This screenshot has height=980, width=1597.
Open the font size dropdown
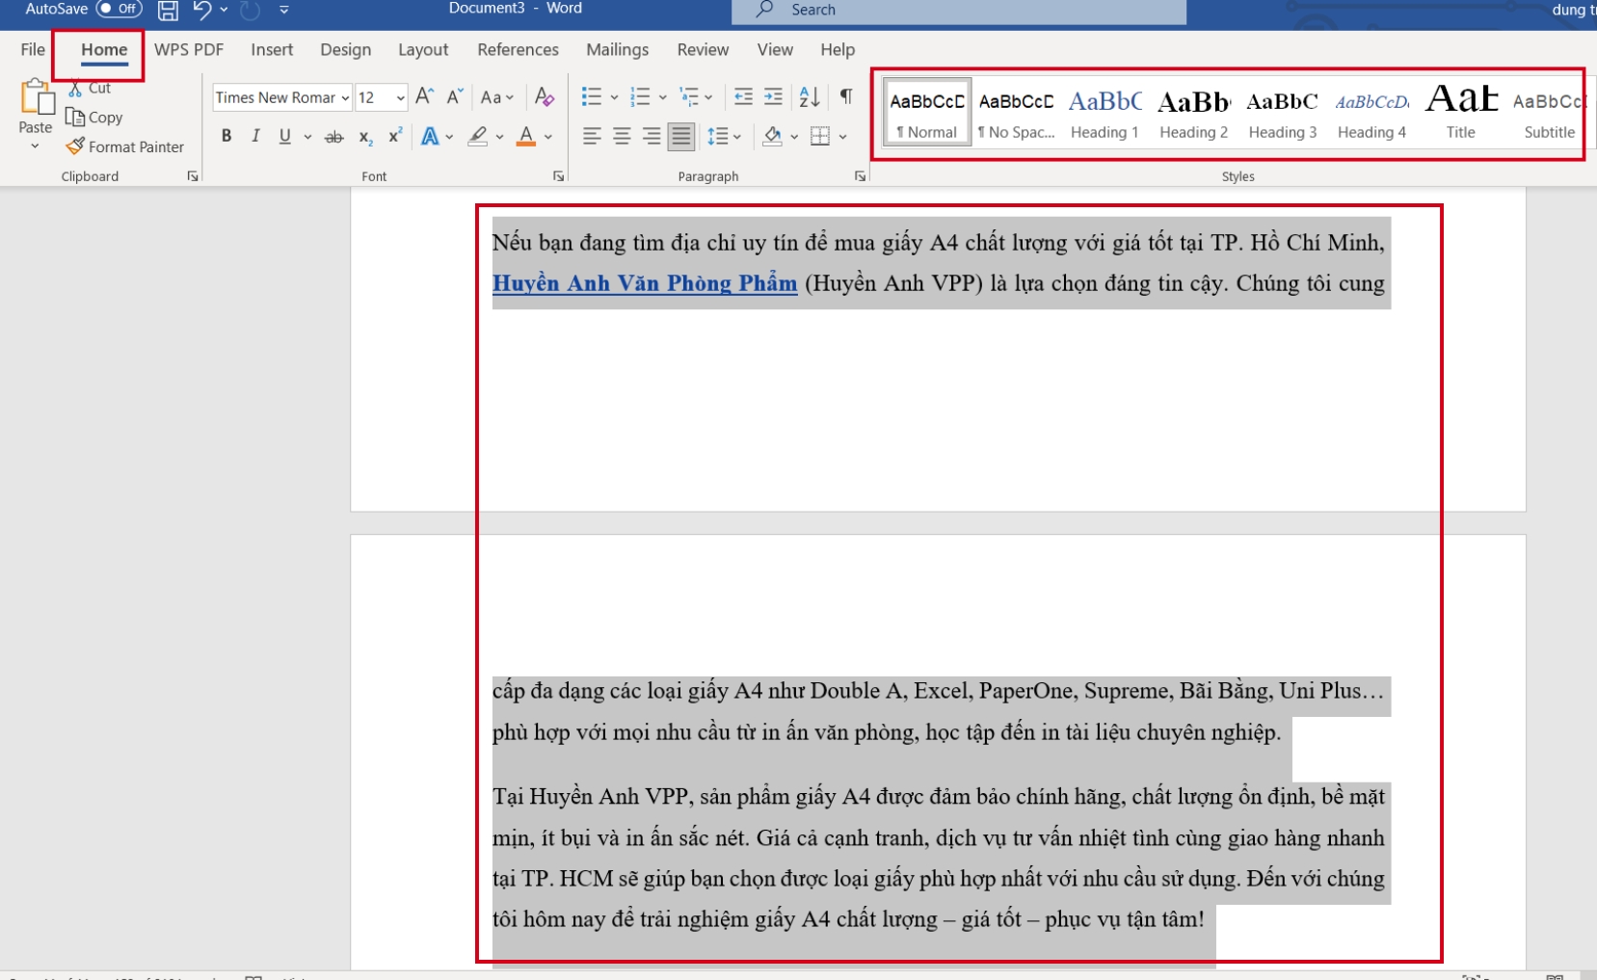(x=401, y=97)
